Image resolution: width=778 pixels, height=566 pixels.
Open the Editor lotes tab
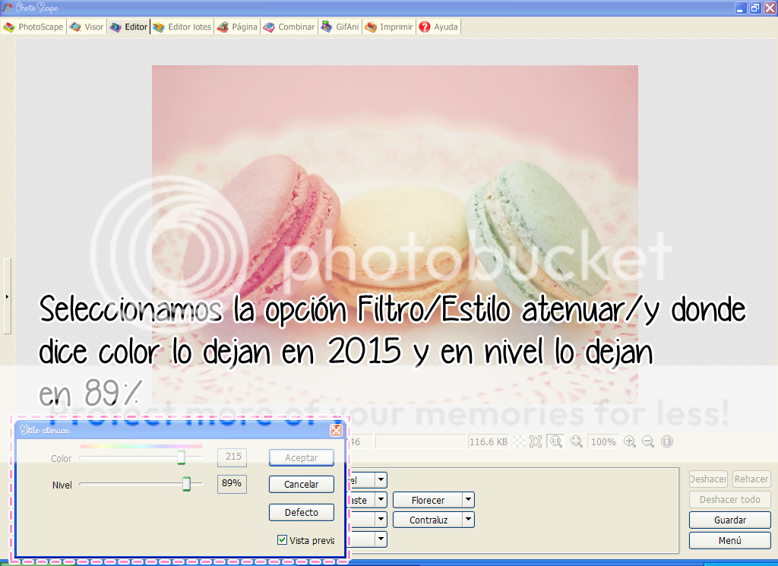point(182,27)
